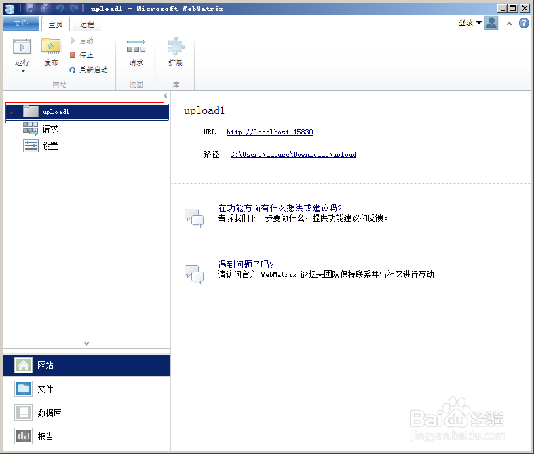Click the Run (运行) icon in ribbon

[22, 47]
